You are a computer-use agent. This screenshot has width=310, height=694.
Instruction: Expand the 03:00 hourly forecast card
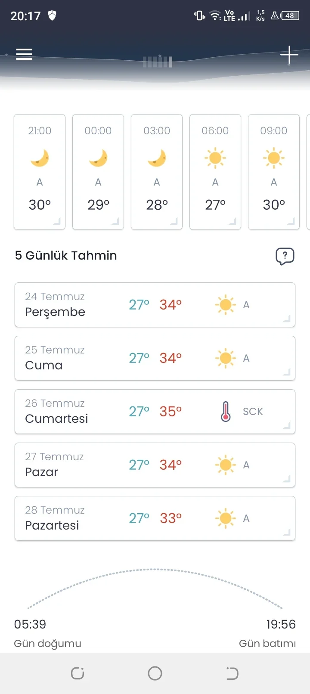click(x=157, y=172)
